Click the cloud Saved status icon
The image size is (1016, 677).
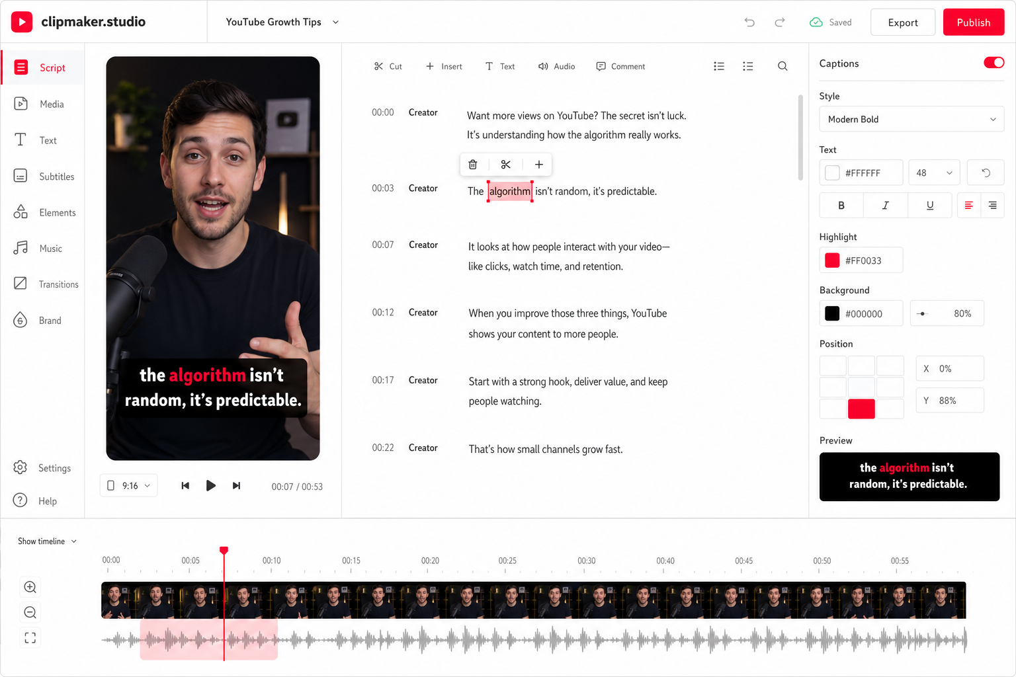point(816,22)
